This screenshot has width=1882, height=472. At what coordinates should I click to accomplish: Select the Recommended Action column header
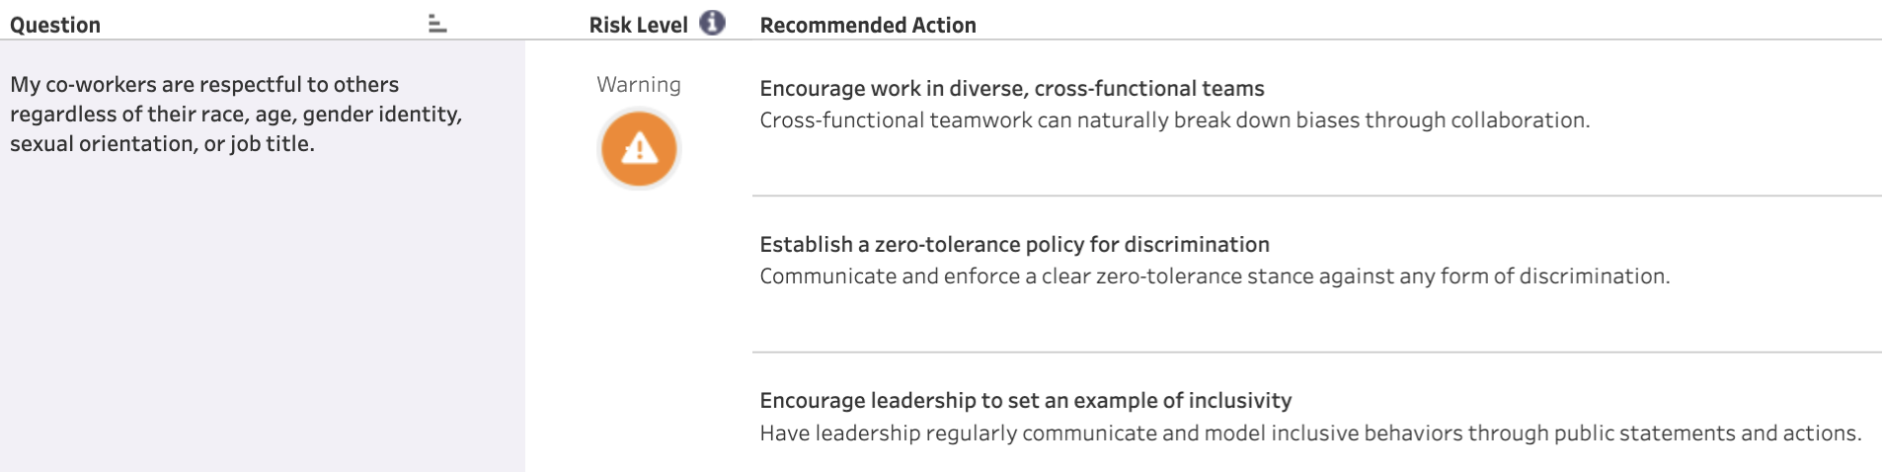pyautogui.click(x=867, y=26)
